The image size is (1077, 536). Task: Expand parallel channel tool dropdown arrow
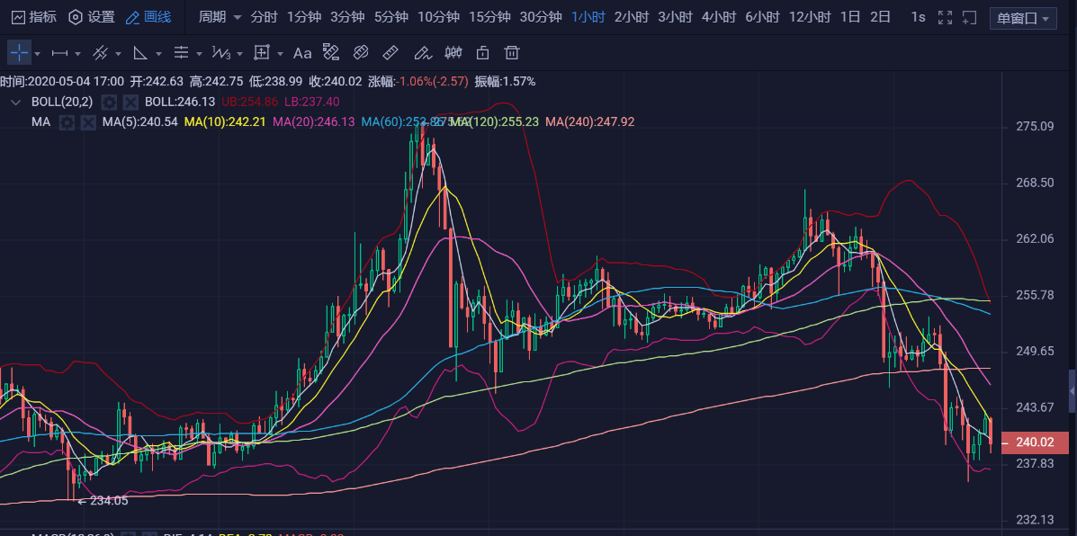click(118, 54)
